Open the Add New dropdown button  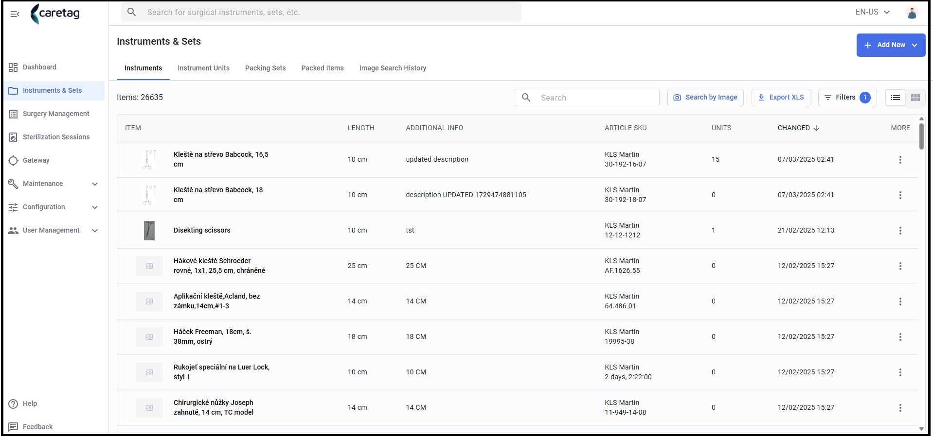(891, 45)
